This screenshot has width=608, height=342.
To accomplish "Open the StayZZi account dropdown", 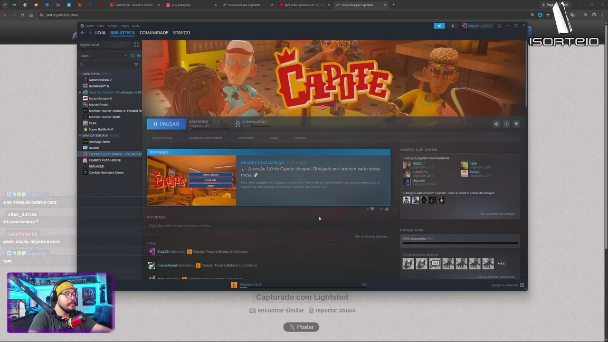I will tap(477, 26).
